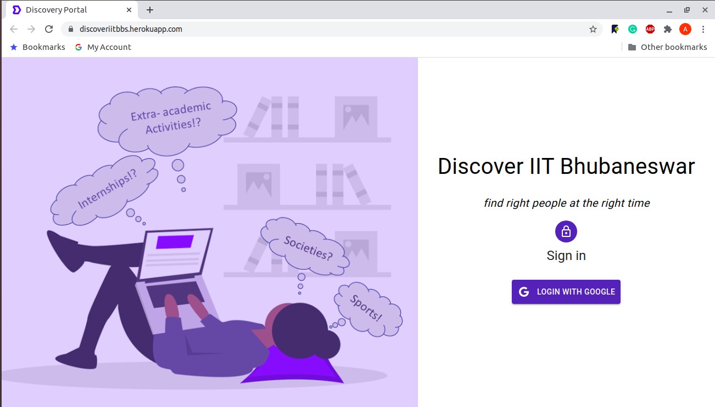Close the Discovery Portal tab
715x407 pixels.
(x=129, y=10)
